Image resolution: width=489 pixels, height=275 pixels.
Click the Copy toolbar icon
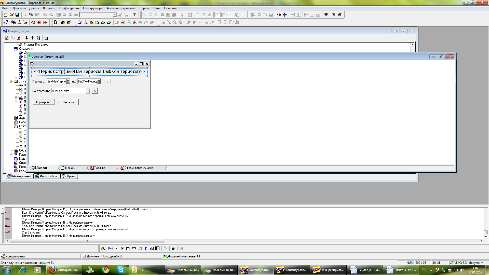point(31,15)
